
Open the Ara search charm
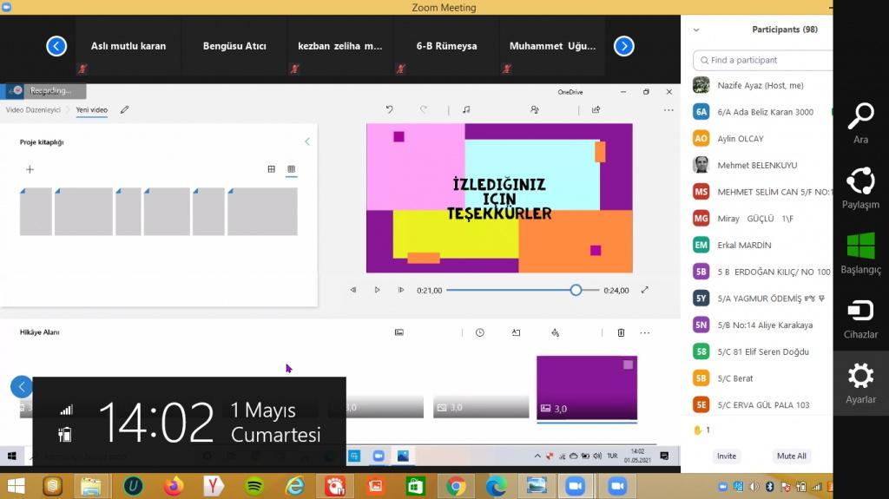pyautogui.click(x=860, y=122)
